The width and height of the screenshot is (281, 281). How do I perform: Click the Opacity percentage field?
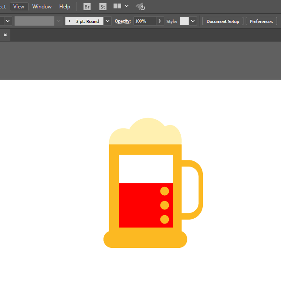(x=144, y=21)
